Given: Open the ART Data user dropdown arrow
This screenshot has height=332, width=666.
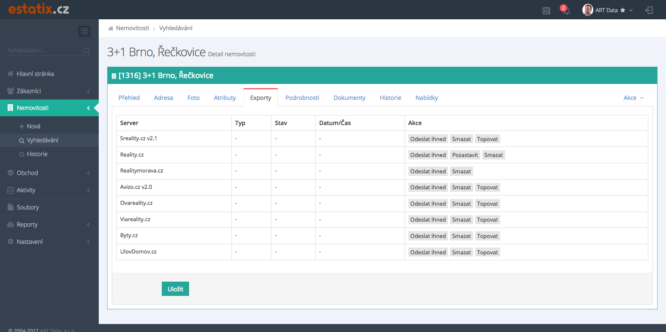Looking at the screenshot, I should pos(631,10).
